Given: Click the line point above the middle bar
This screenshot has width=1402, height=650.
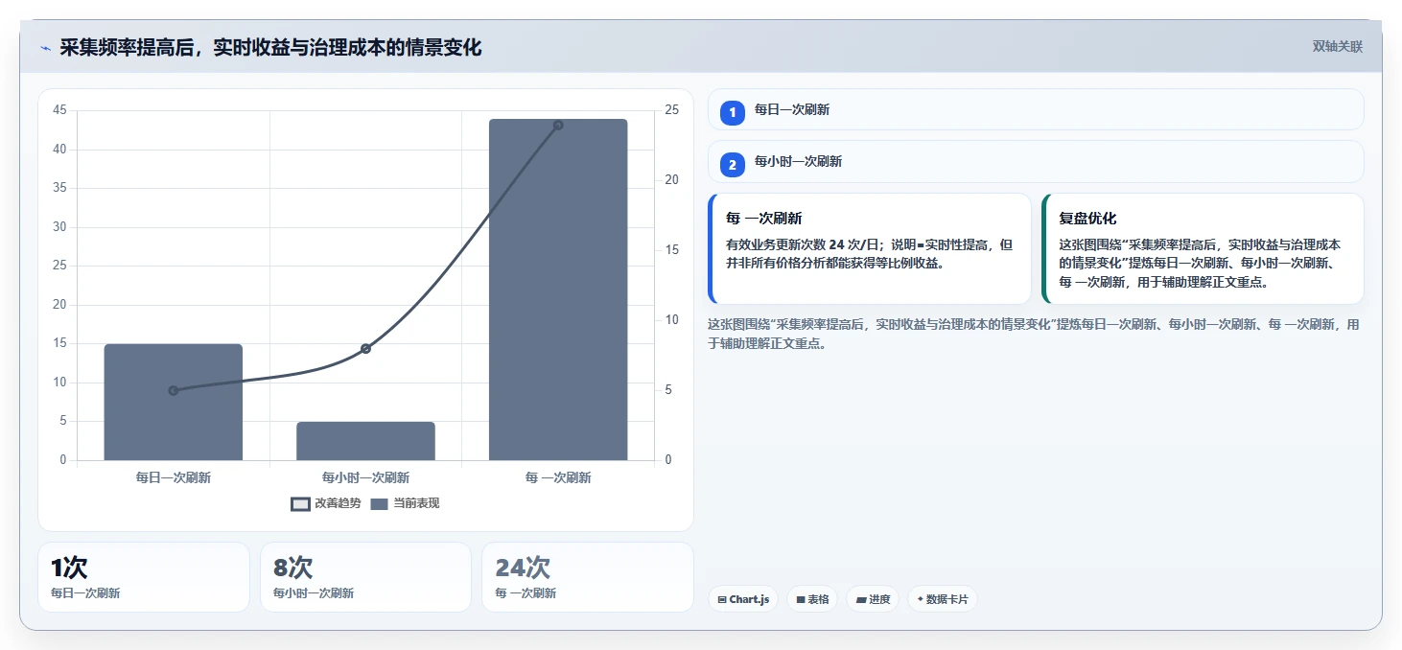Looking at the screenshot, I should click(365, 348).
